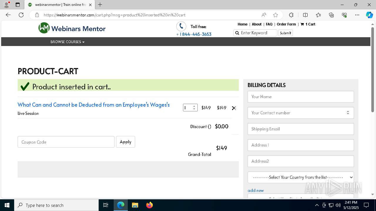This screenshot has width=376, height=211.
Task: Click the Live Session text
Action: click(28, 113)
